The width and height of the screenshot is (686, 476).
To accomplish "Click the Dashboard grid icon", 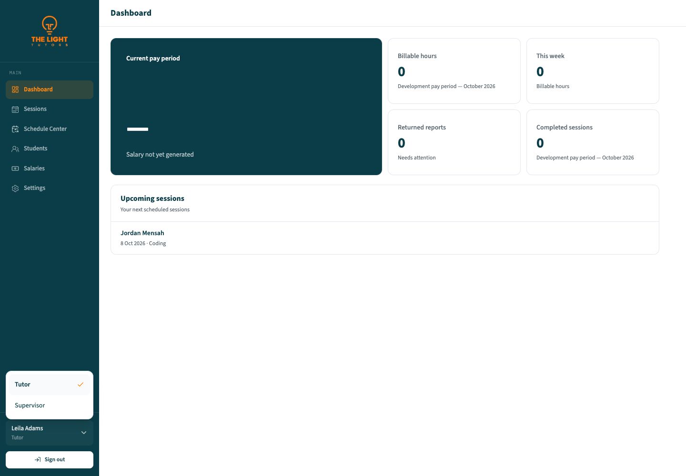I will coord(15,89).
